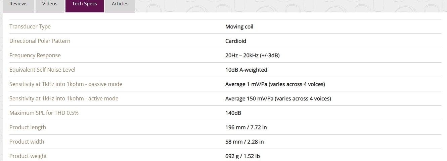The height and width of the screenshot is (161, 447).
Task: Click the Equivalent Self Noise Level label
Action: click(42, 70)
